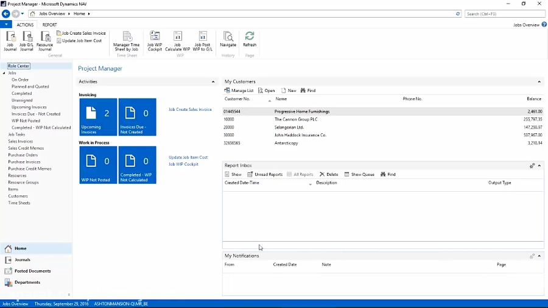This screenshot has height=308, width=548.
Task: Open the Resource Journal icon
Action: click(x=44, y=41)
